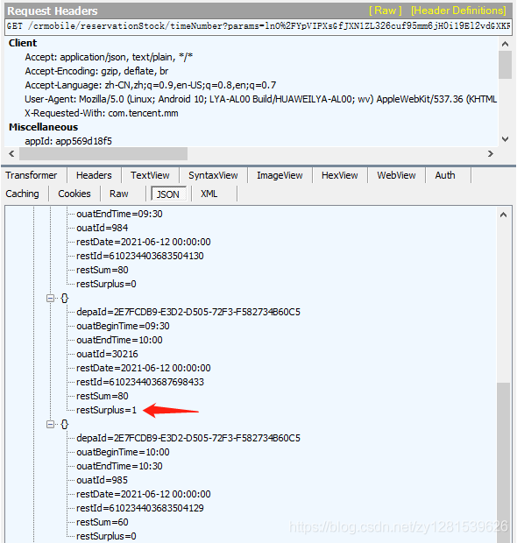This screenshot has width=517, height=543.
Task: Select the restSum=60 node
Action: tap(103, 522)
